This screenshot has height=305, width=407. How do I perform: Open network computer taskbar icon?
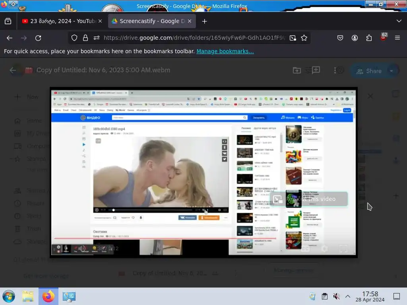tap(69, 296)
